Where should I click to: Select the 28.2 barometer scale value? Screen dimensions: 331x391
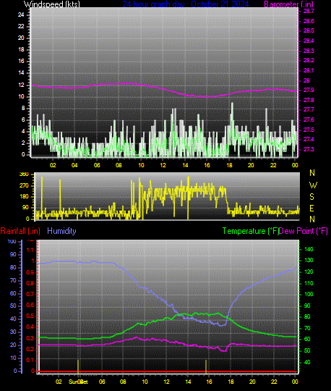click(x=309, y=60)
